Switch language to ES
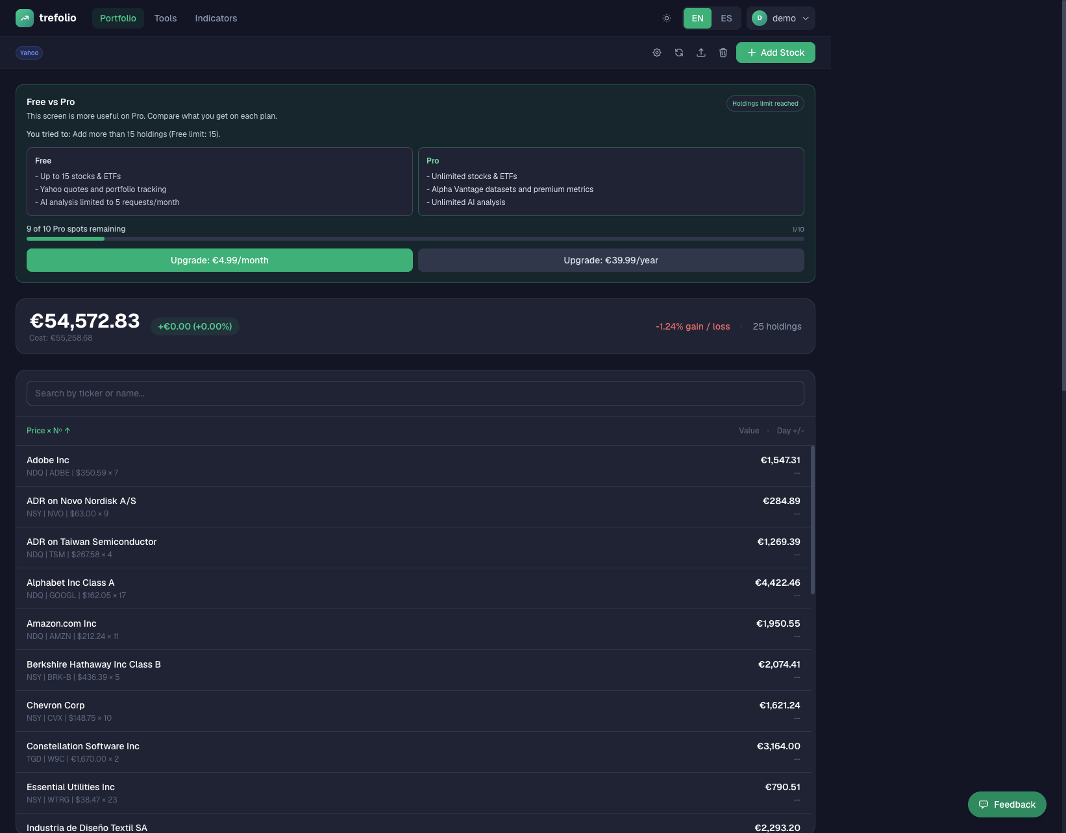Image resolution: width=1066 pixels, height=833 pixels. coord(726,18)
